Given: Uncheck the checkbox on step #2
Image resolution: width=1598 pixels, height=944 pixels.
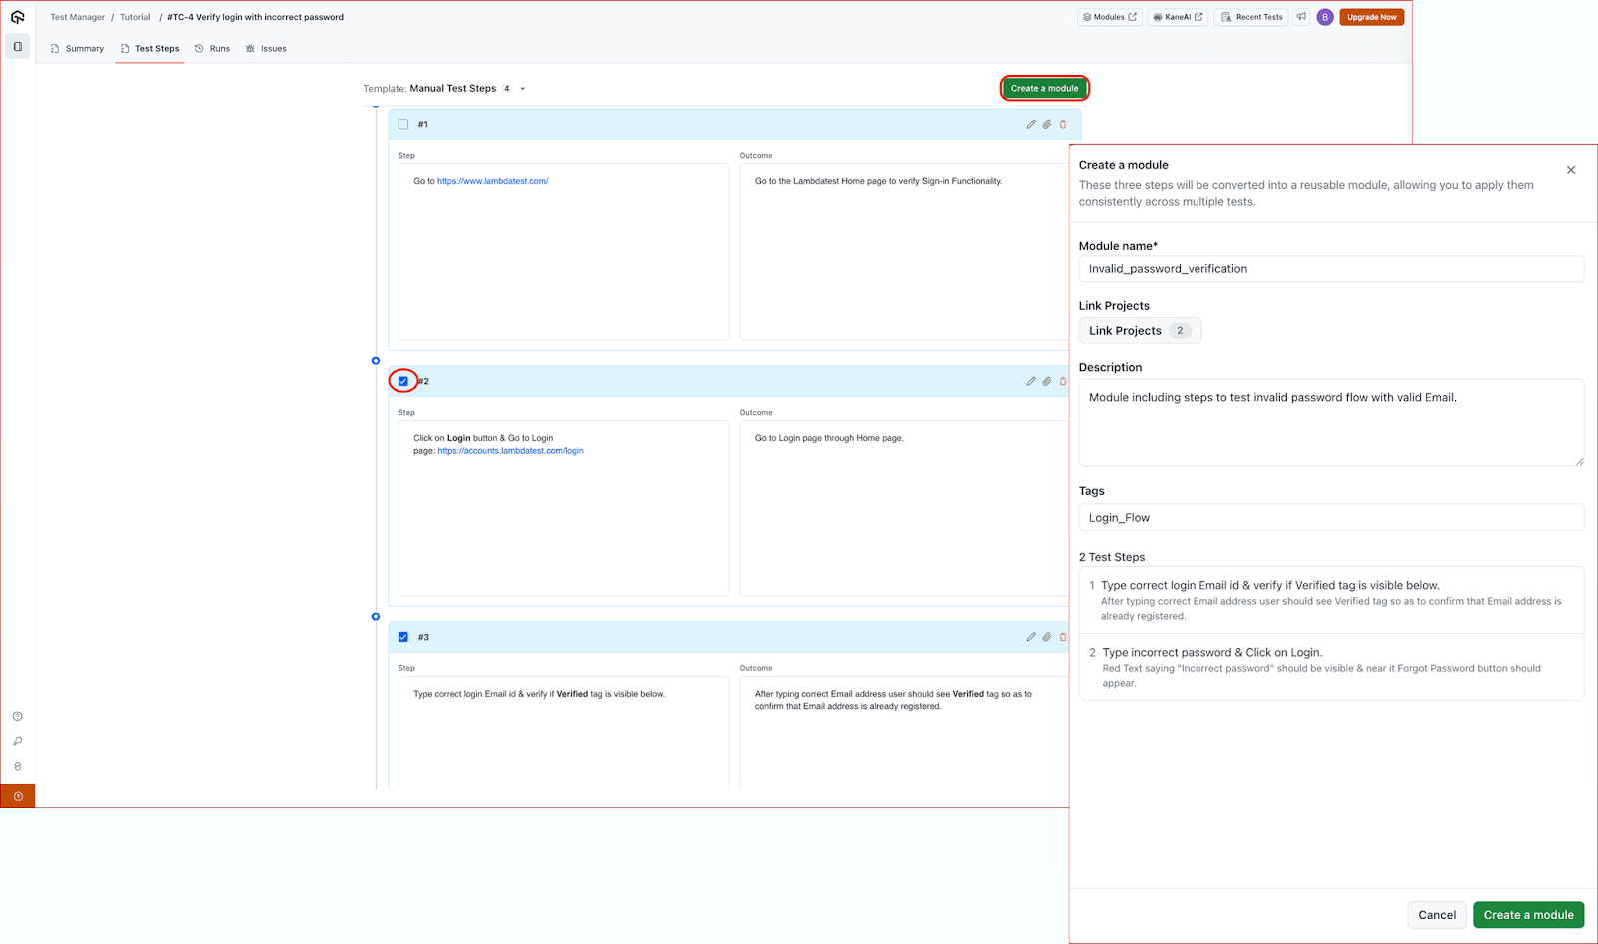Looking at the screenshot, I should [x=402, y=381].
